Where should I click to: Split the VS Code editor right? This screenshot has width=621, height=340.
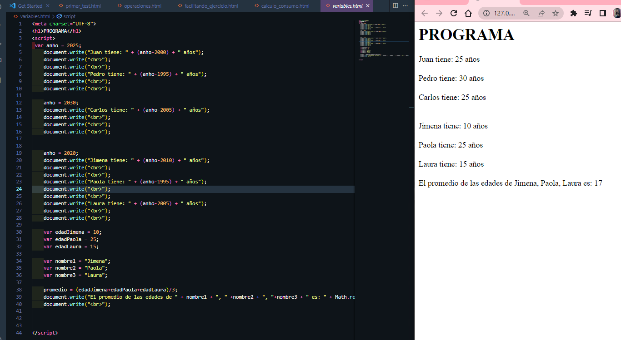[396, 6]
